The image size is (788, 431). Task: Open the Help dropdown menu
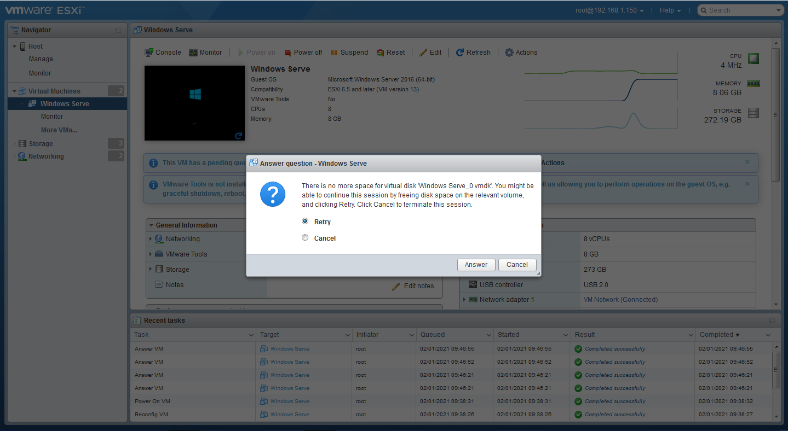(670, 10)
